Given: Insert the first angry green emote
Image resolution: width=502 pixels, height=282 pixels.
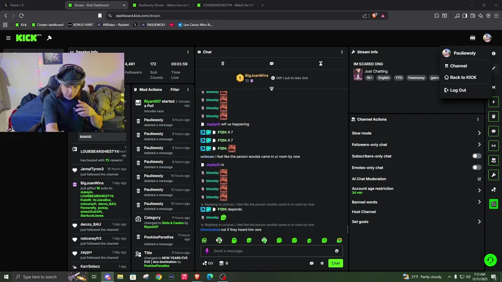Looking at the screenshot, I should coord(204,240).
